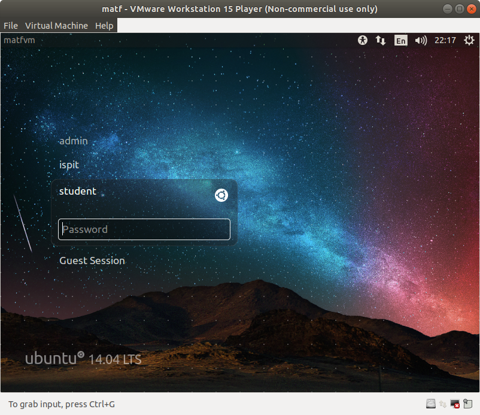
Task: Close the VMware Player window
Action: pos(472,9)
